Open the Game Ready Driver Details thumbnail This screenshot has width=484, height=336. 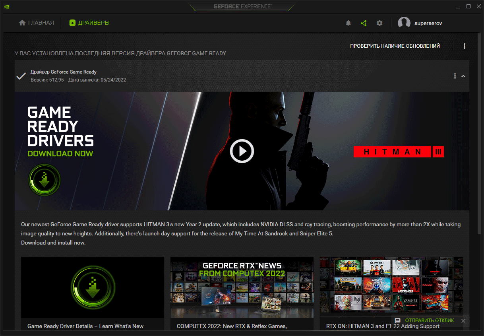point(93,287)
